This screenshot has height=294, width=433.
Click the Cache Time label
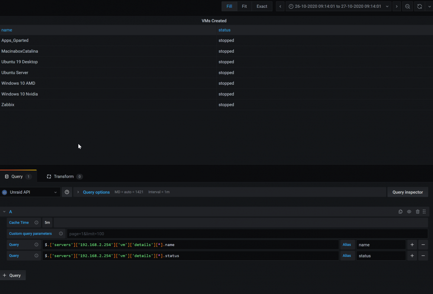coord(19,223)
